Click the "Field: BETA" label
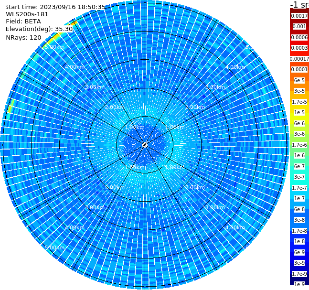The image size is (309, 290). pyautogui.click(x=23, y=21)
